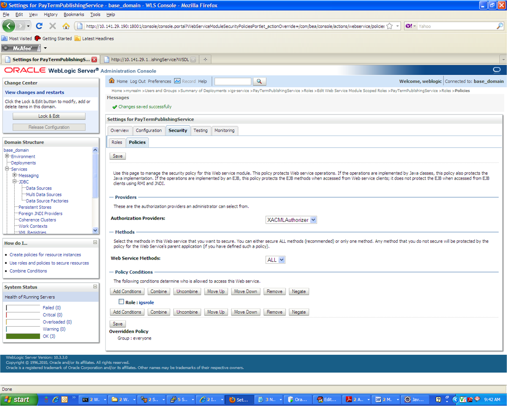Minimize the How do I panel

95,242
